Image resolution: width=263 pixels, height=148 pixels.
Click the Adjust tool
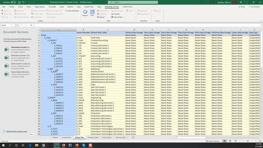[101, 17]
